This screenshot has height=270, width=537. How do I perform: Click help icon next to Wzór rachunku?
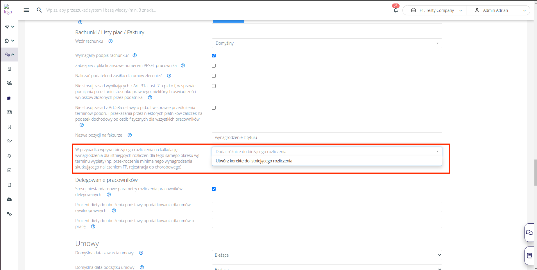[x=110, y=41]
